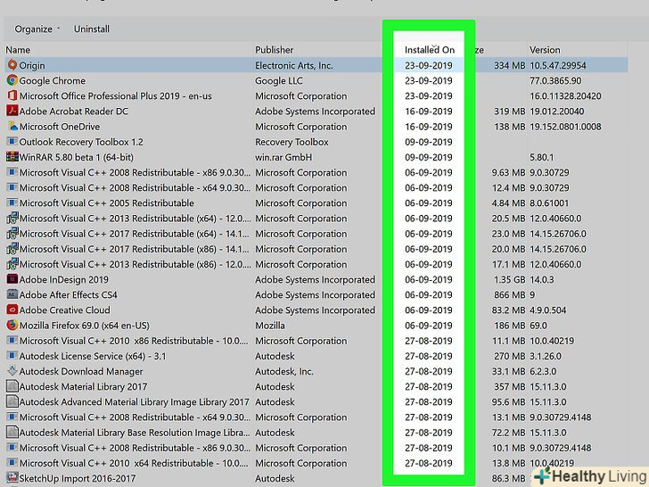The height and width of the screenshot is (487, 649).
Task: Select WinRAR 5.80 beta 1 (64-bit)
Action: pos(76,157)
